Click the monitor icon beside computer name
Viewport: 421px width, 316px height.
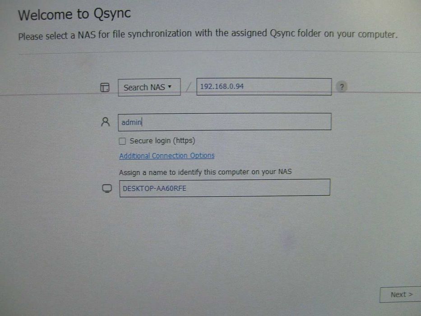107,188
